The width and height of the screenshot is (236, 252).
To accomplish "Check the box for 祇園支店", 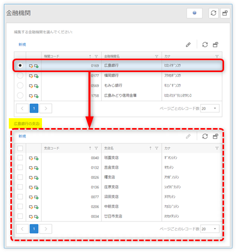I will [x=20, y=158].
